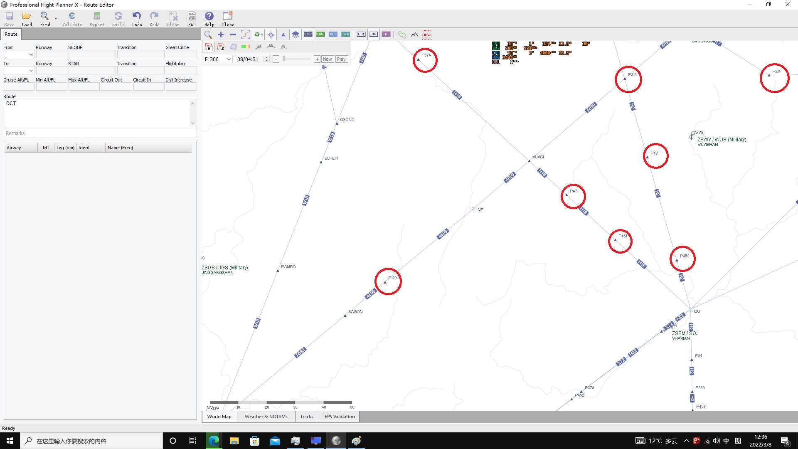The image size is (798, 449).
Task: Click the map zoom-in plus icon
Action: click(221, 35)
